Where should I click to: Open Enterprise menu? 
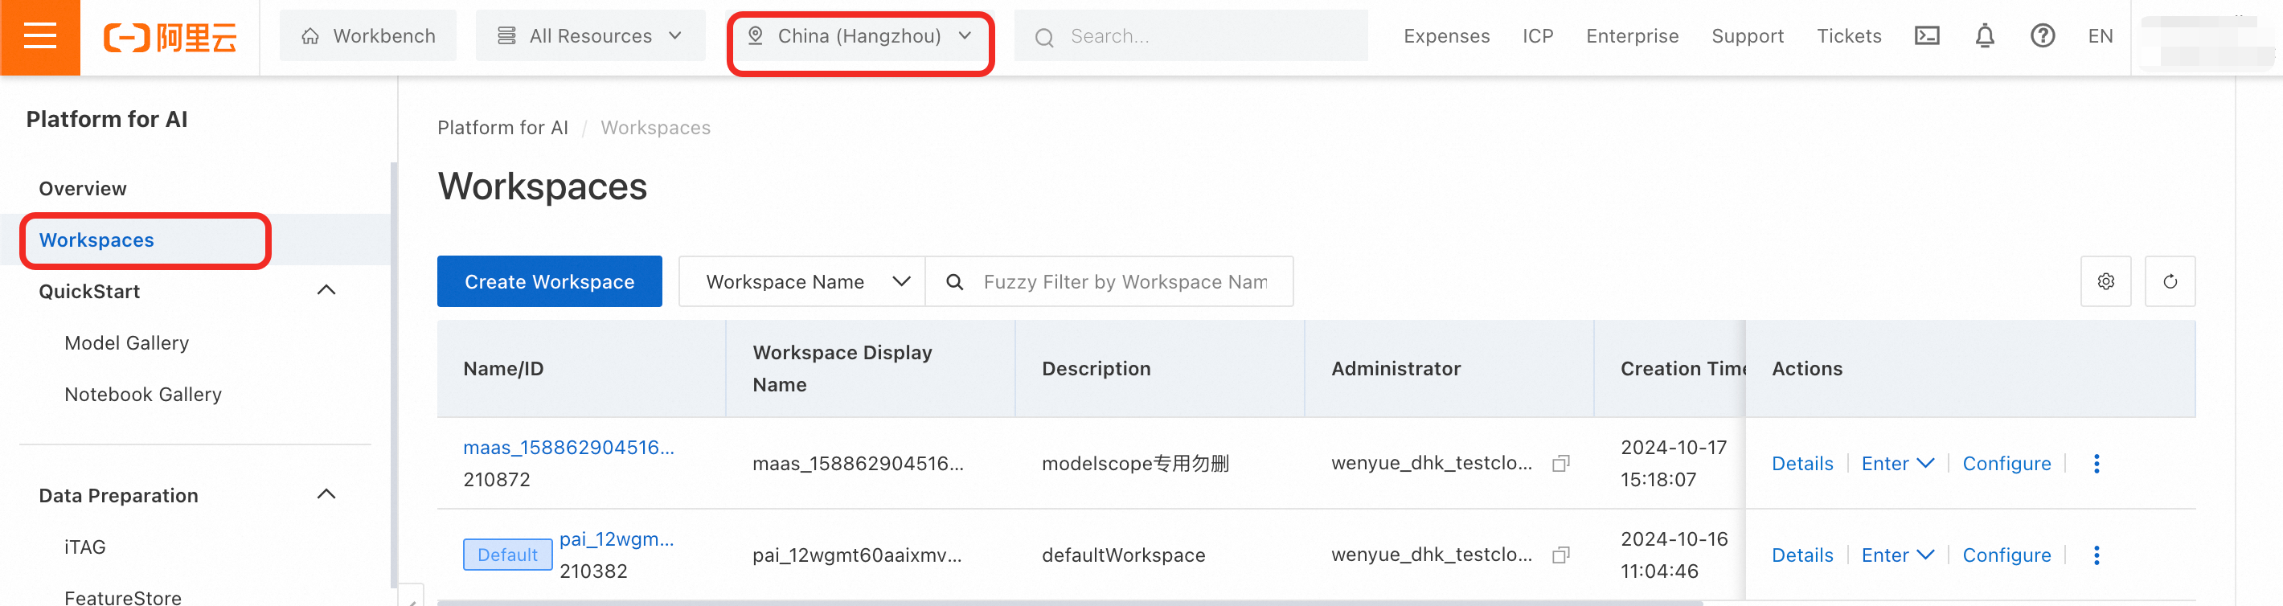[1632, 36]
